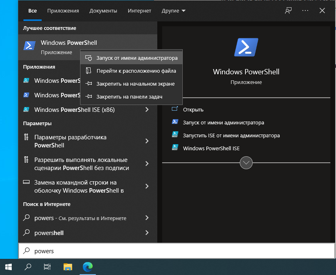Choose Закрепить на начальном экране

[x=131, y=84]
